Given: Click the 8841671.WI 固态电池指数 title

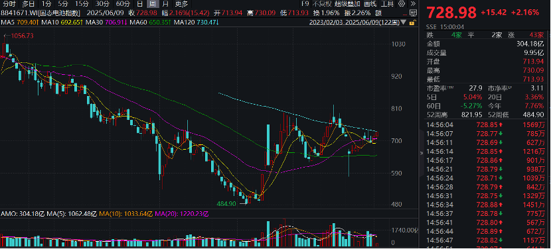Looking at the screenshot, I should click(x=40, y=13).
